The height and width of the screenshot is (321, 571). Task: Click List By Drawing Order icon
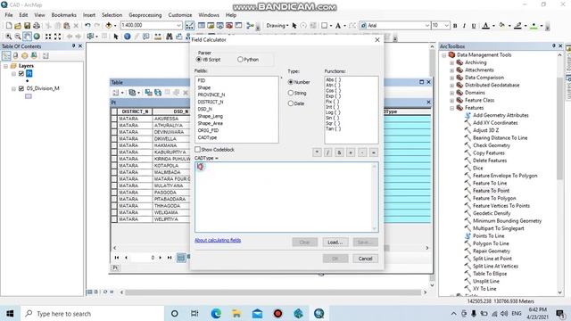point(6,55)
